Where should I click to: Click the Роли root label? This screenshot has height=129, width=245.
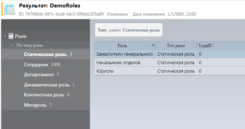pyautogui.click(x=21, y=36)
